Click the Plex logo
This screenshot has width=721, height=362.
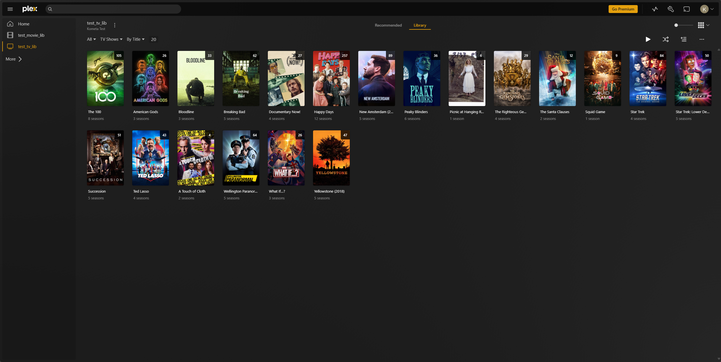(30, 9)
